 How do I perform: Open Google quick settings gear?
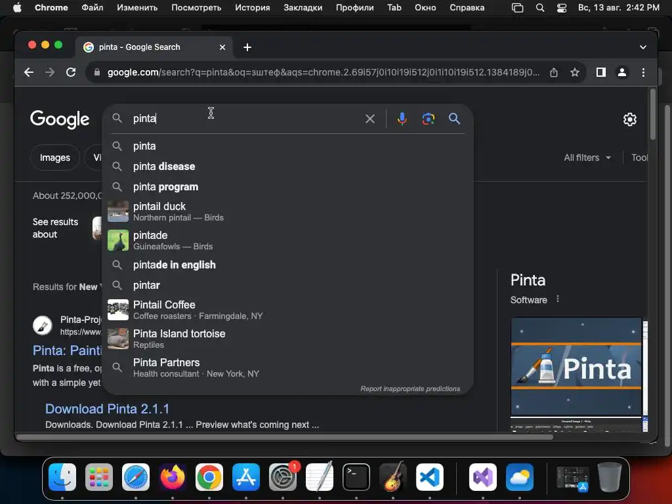[629, 119]
